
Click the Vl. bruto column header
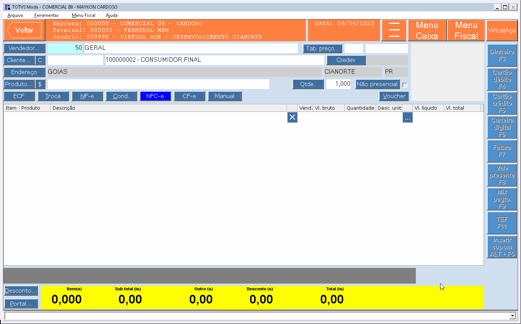pyautogui.click(x=329, y=108)
